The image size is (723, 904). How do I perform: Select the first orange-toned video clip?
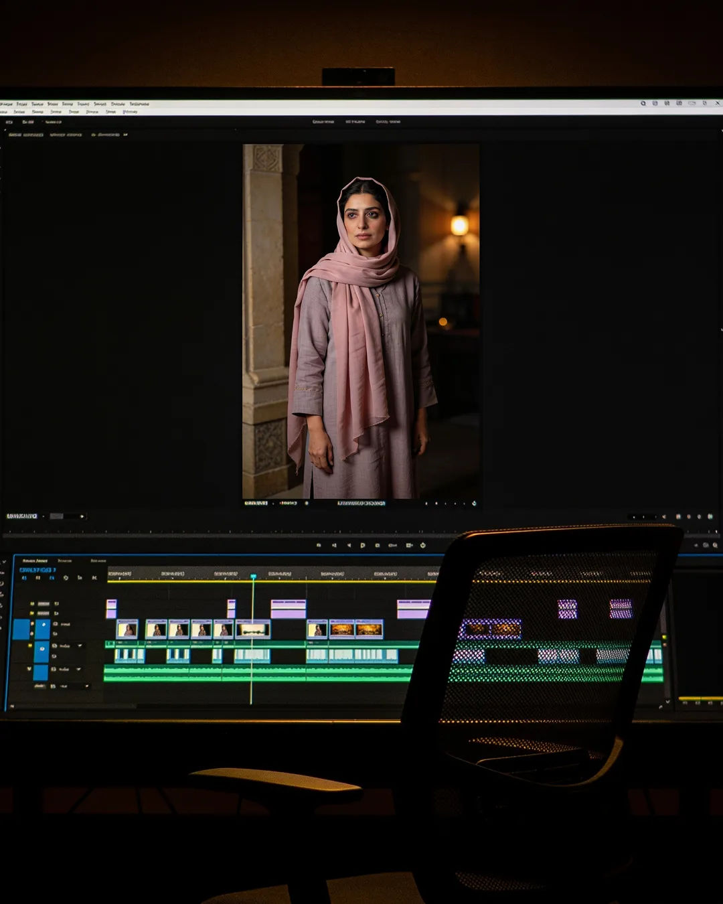pyautogui.click(x=342, y=629)
